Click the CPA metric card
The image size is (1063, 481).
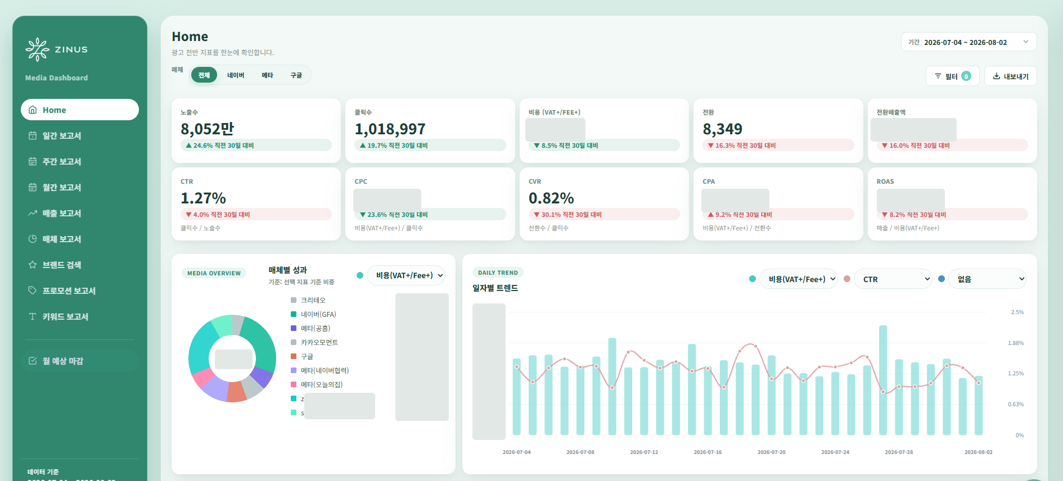pos(778,204)
